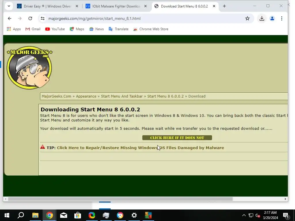Click the Major Geeks logo
Image resolution: width=295 pixels, height=221 pixels.
tap(30, 67)
